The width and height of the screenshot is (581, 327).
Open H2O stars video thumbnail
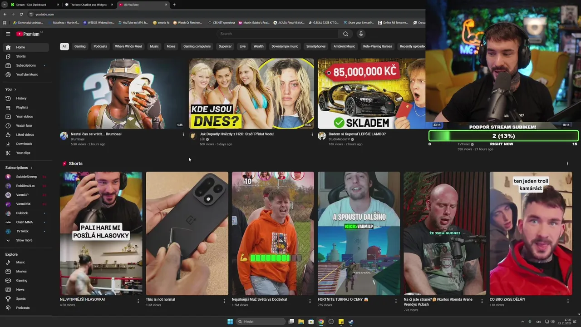251,94
